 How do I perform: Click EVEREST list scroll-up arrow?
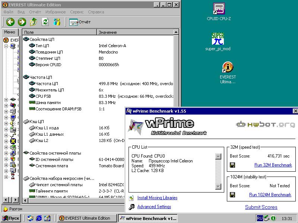176,32
